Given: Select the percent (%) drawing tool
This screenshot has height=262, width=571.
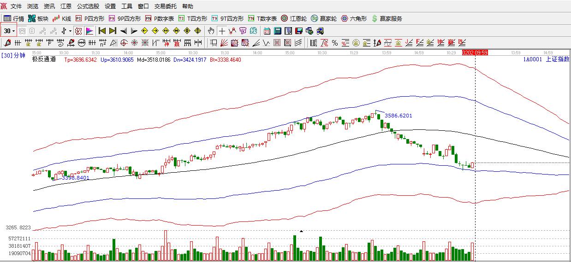Looking at the screenshot, I should (x=335, y=43).
